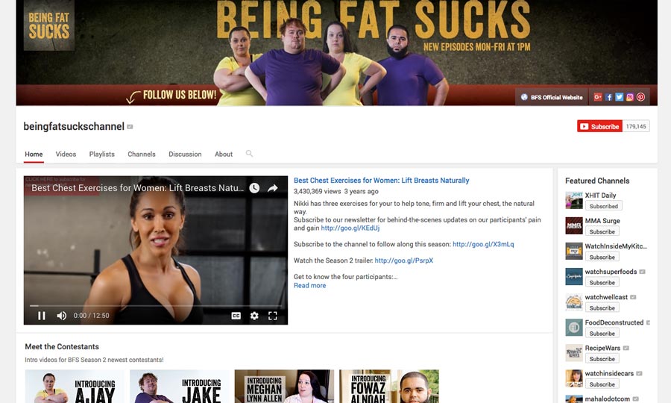
Task: Mute the video using the speaker icon
Action: click(x=62, y=316)
